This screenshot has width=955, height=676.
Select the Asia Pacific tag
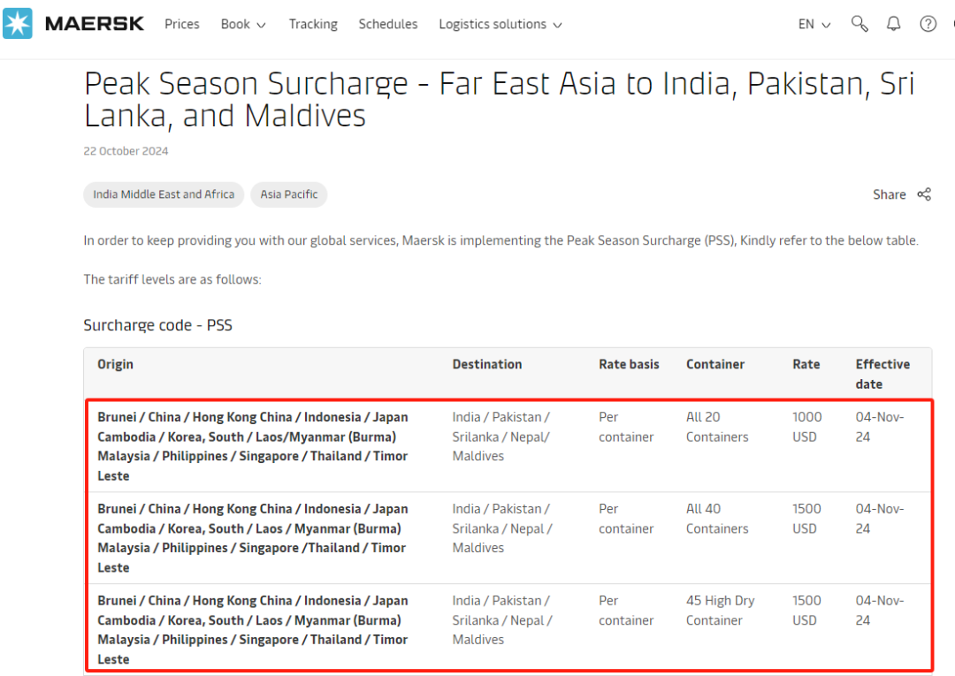tap(288, 194)
